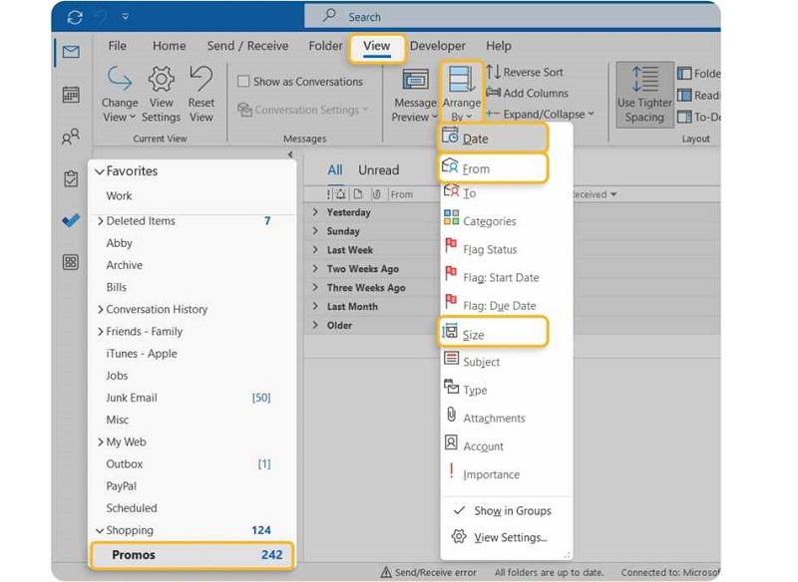
Task: Switch to the Home tab
Action: (x=169, y=46)
